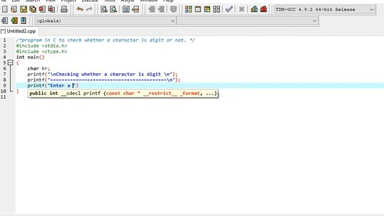Open the empty function list dropdown

tap(248, 21)
